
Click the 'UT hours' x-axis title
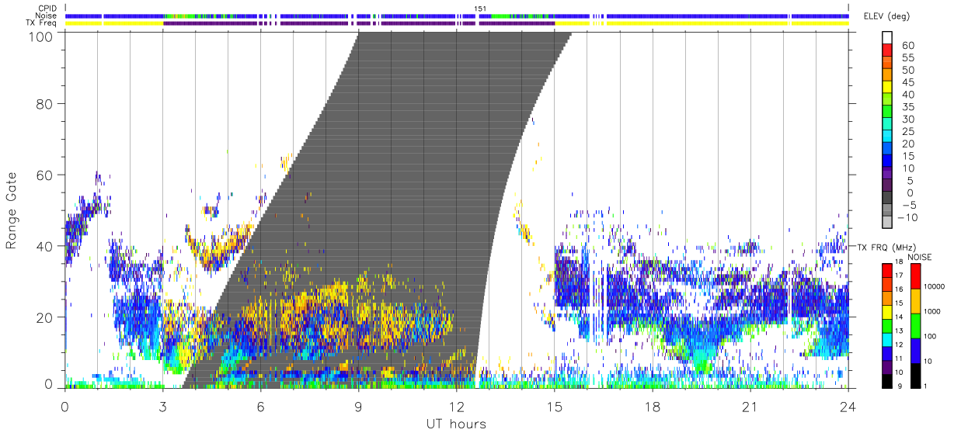pyautogui.click(x=456, y=424)
